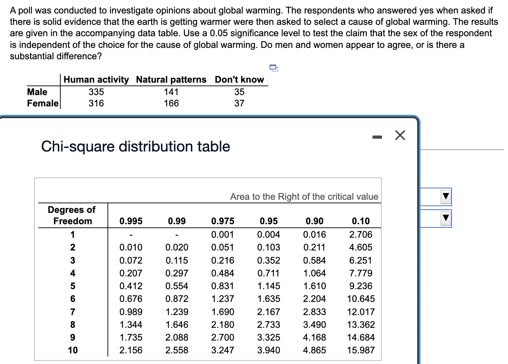
Task: Click the Male natural patterns value 141
Action: (171, 92)
